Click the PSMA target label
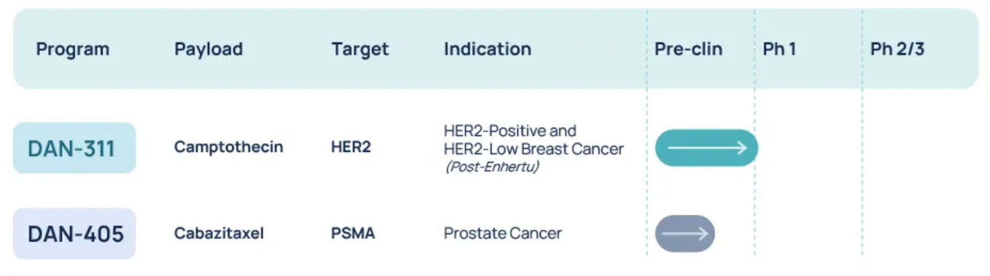The width and height of the screenshot is (990, 276). click(352, 233)
